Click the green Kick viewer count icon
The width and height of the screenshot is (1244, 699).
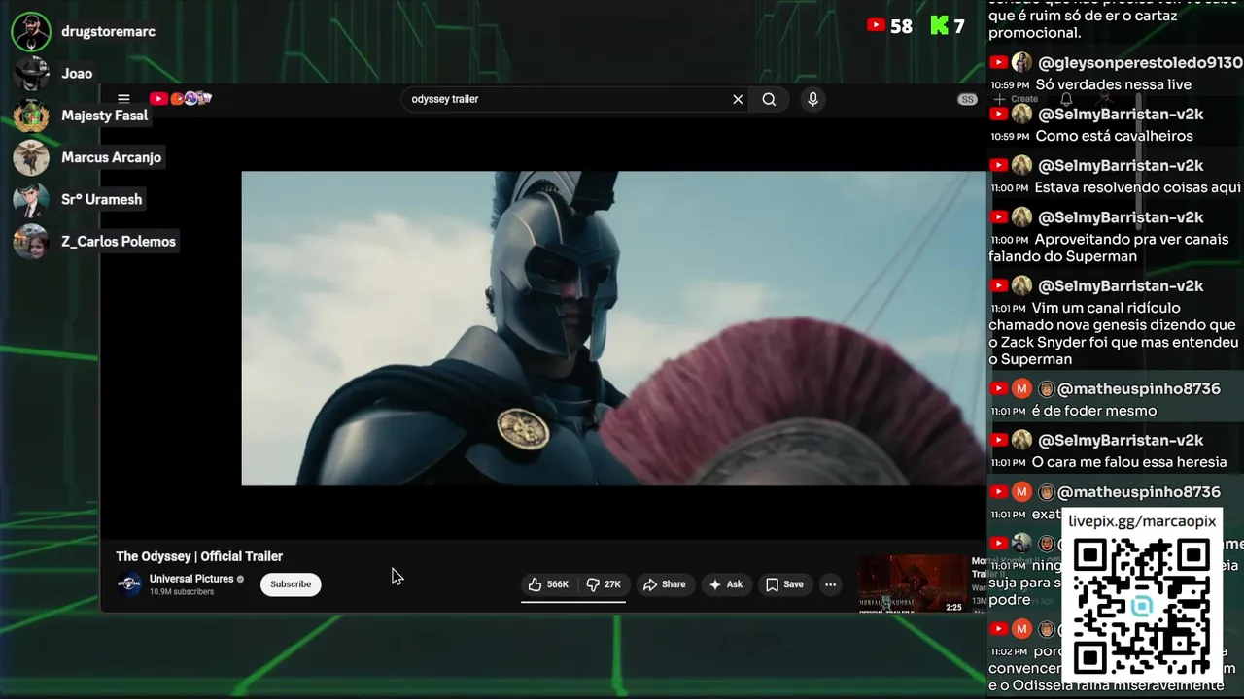[939, 26]
